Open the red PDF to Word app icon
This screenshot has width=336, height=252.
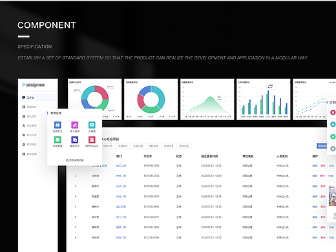pyautogui.click(x=92, y=140)
